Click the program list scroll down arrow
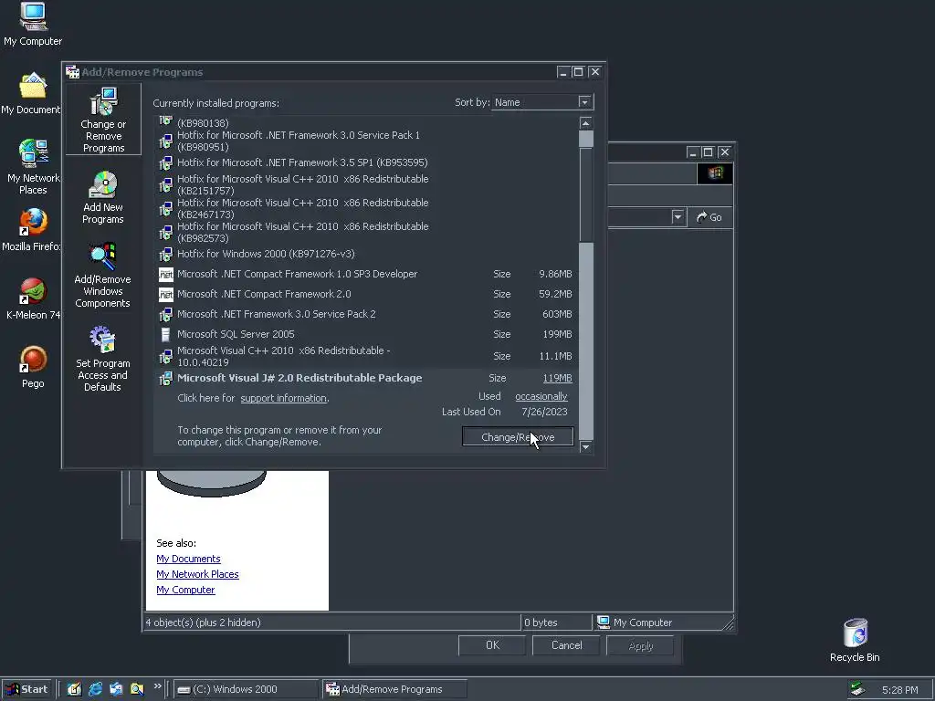 pyautogui.click(x=586, y=447)
